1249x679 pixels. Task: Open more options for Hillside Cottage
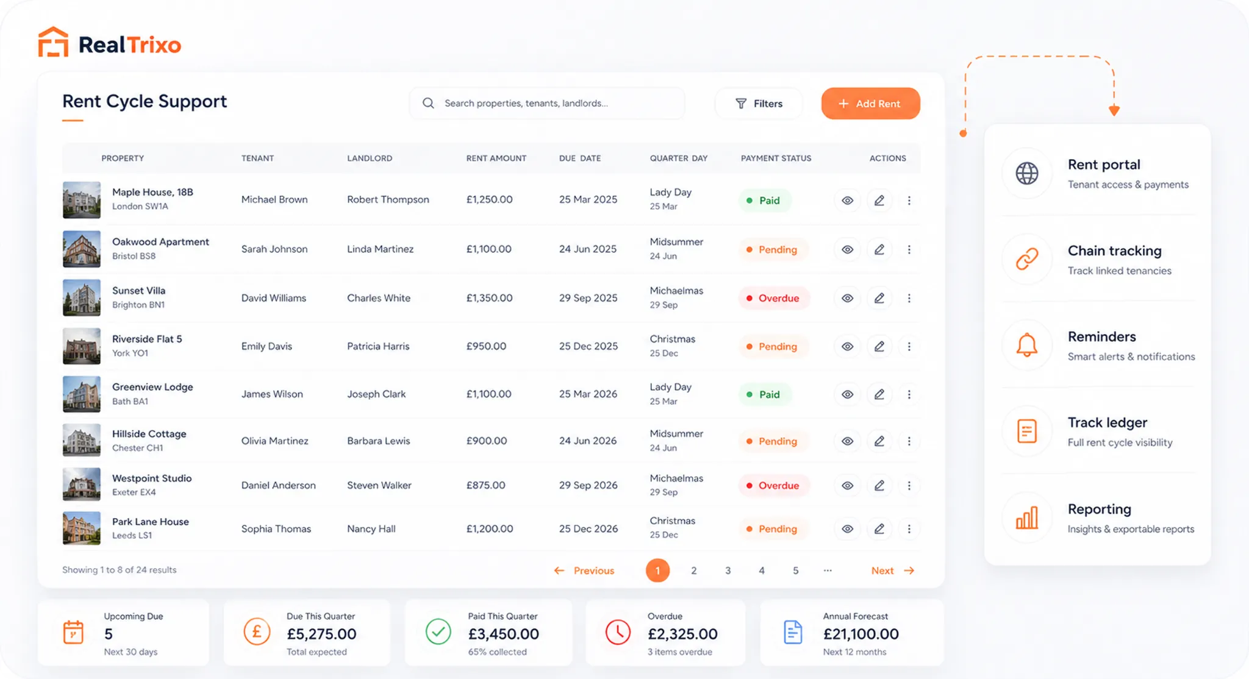(909, 441)
